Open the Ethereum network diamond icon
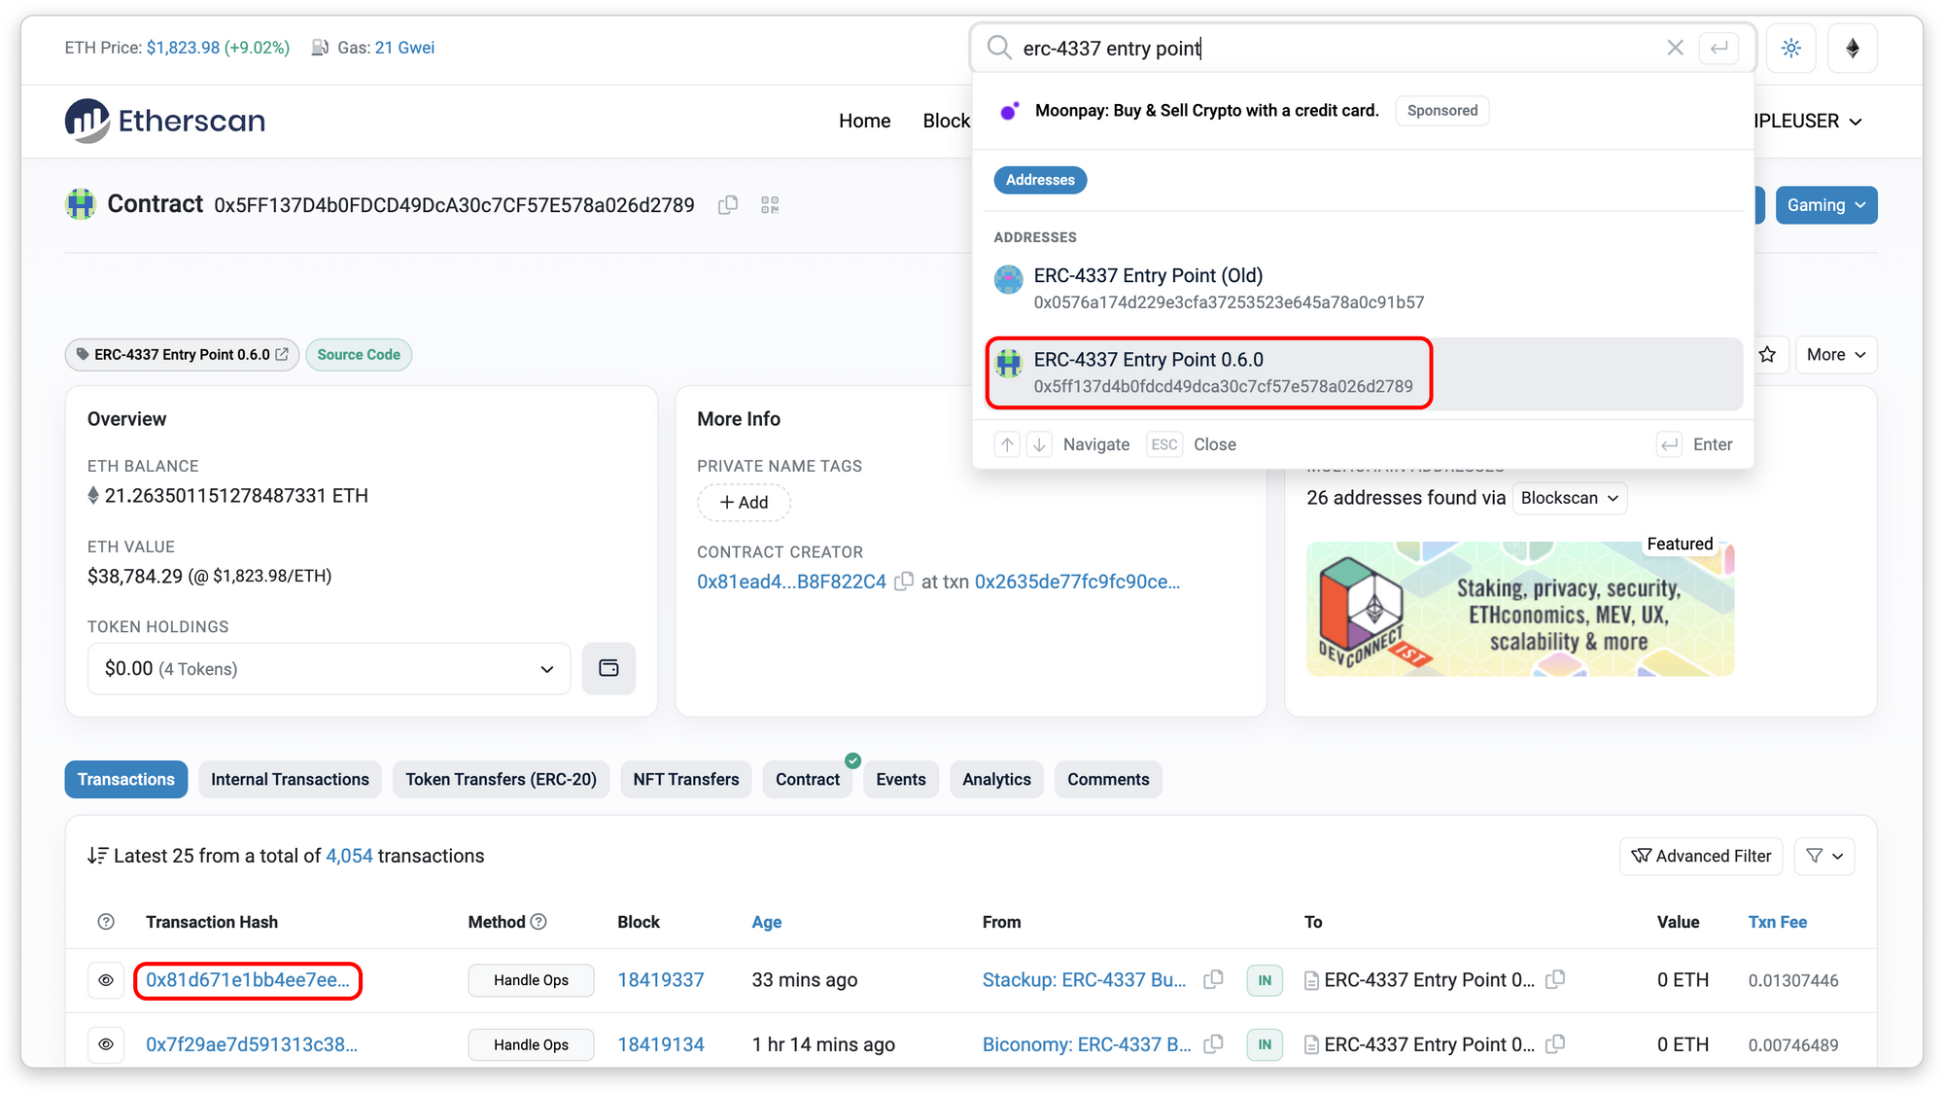Image resolution: width=1944 pixels, height=1094 pixels. coord(1853,48)
